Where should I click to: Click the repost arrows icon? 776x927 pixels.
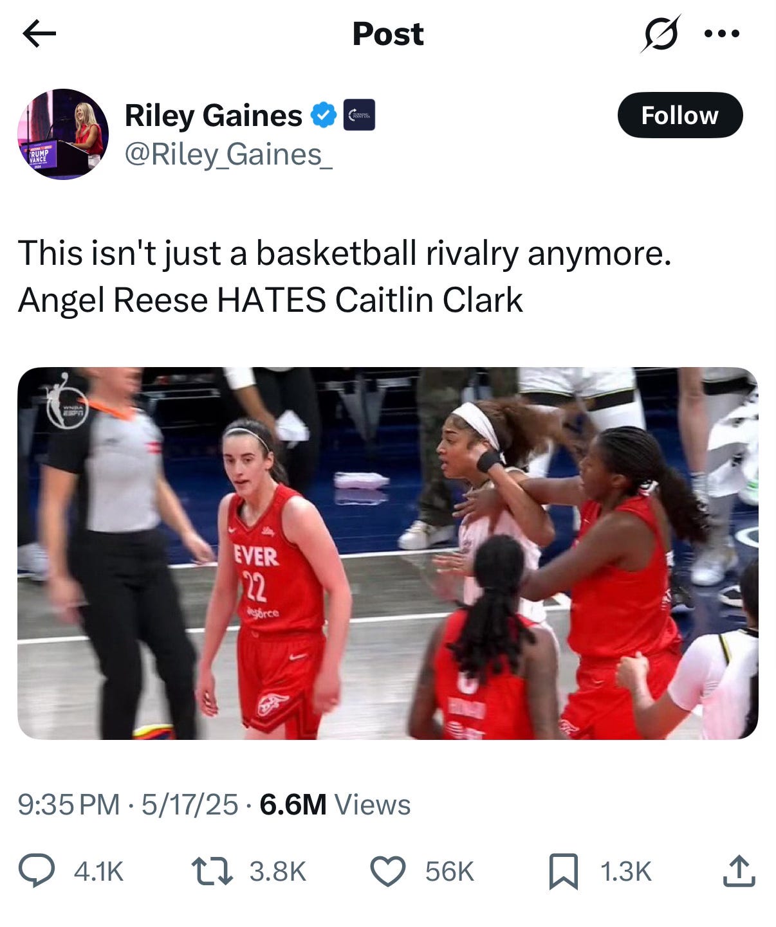click(212, 871)
